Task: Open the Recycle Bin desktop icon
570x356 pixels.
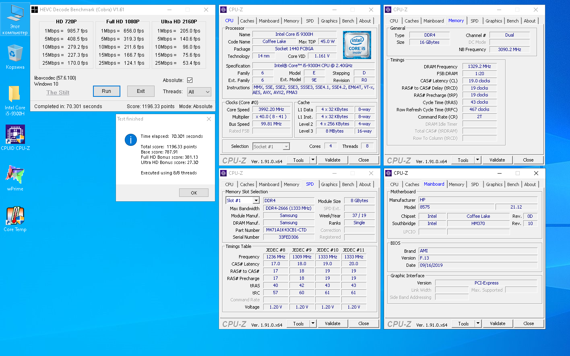Action: [15, 57]
